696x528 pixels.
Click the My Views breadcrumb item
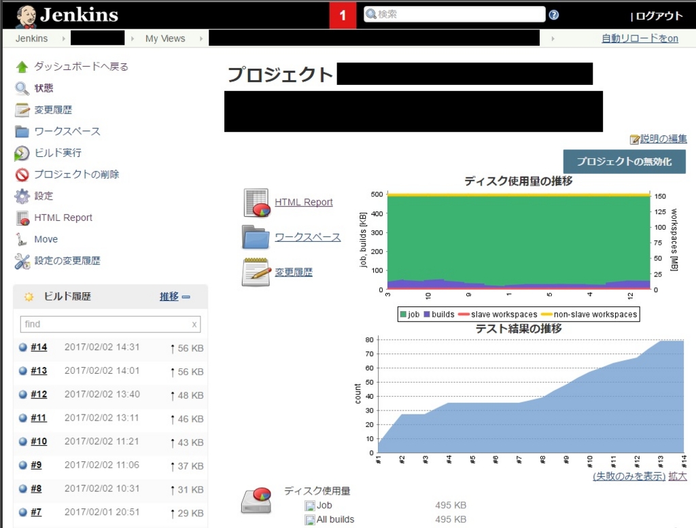pos(165,39)
